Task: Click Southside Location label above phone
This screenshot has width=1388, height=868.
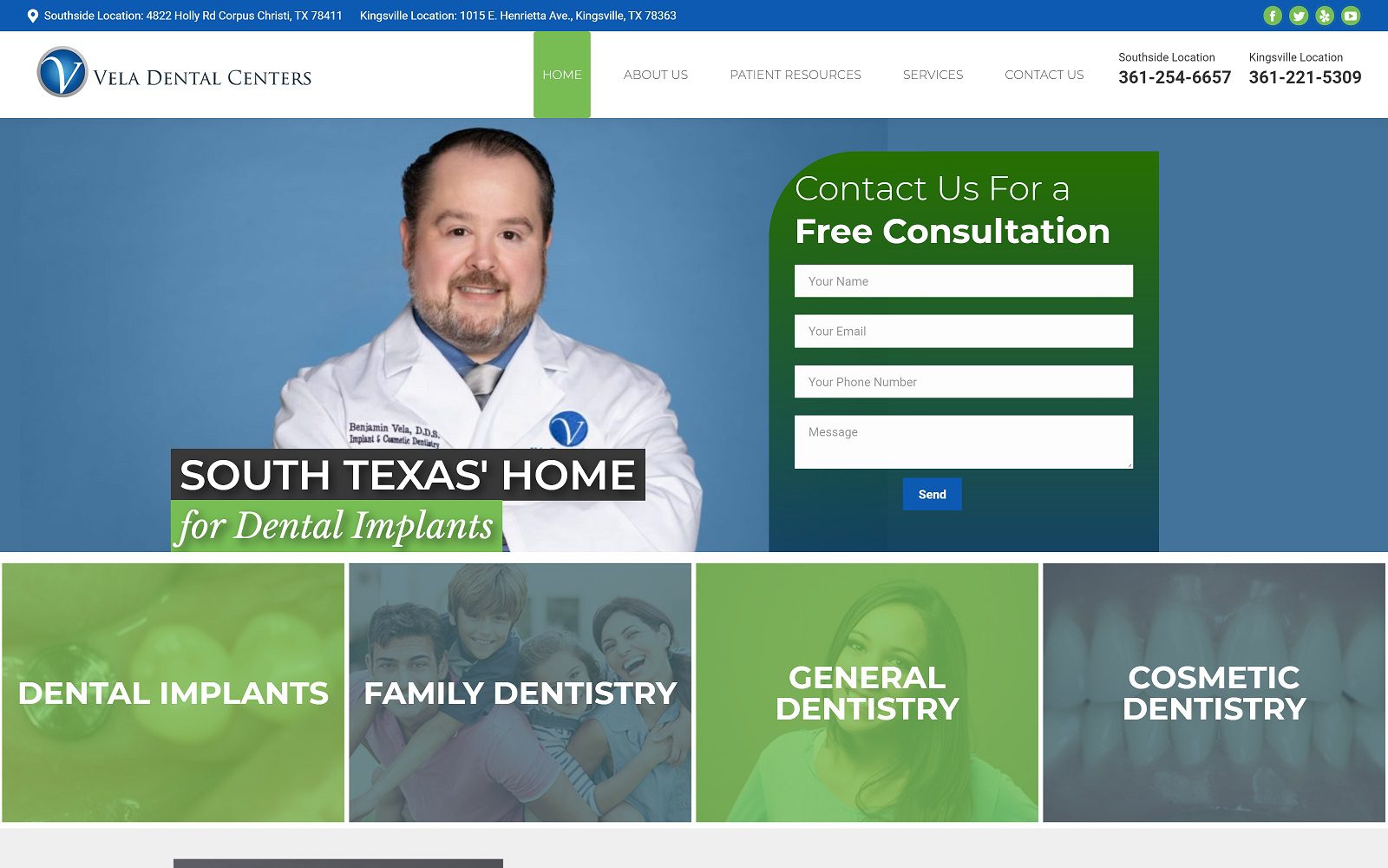Action: coord(1167,57)
